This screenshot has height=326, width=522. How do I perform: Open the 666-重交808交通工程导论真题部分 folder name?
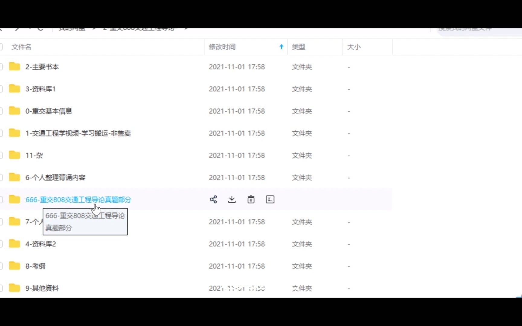coord(78,200)
